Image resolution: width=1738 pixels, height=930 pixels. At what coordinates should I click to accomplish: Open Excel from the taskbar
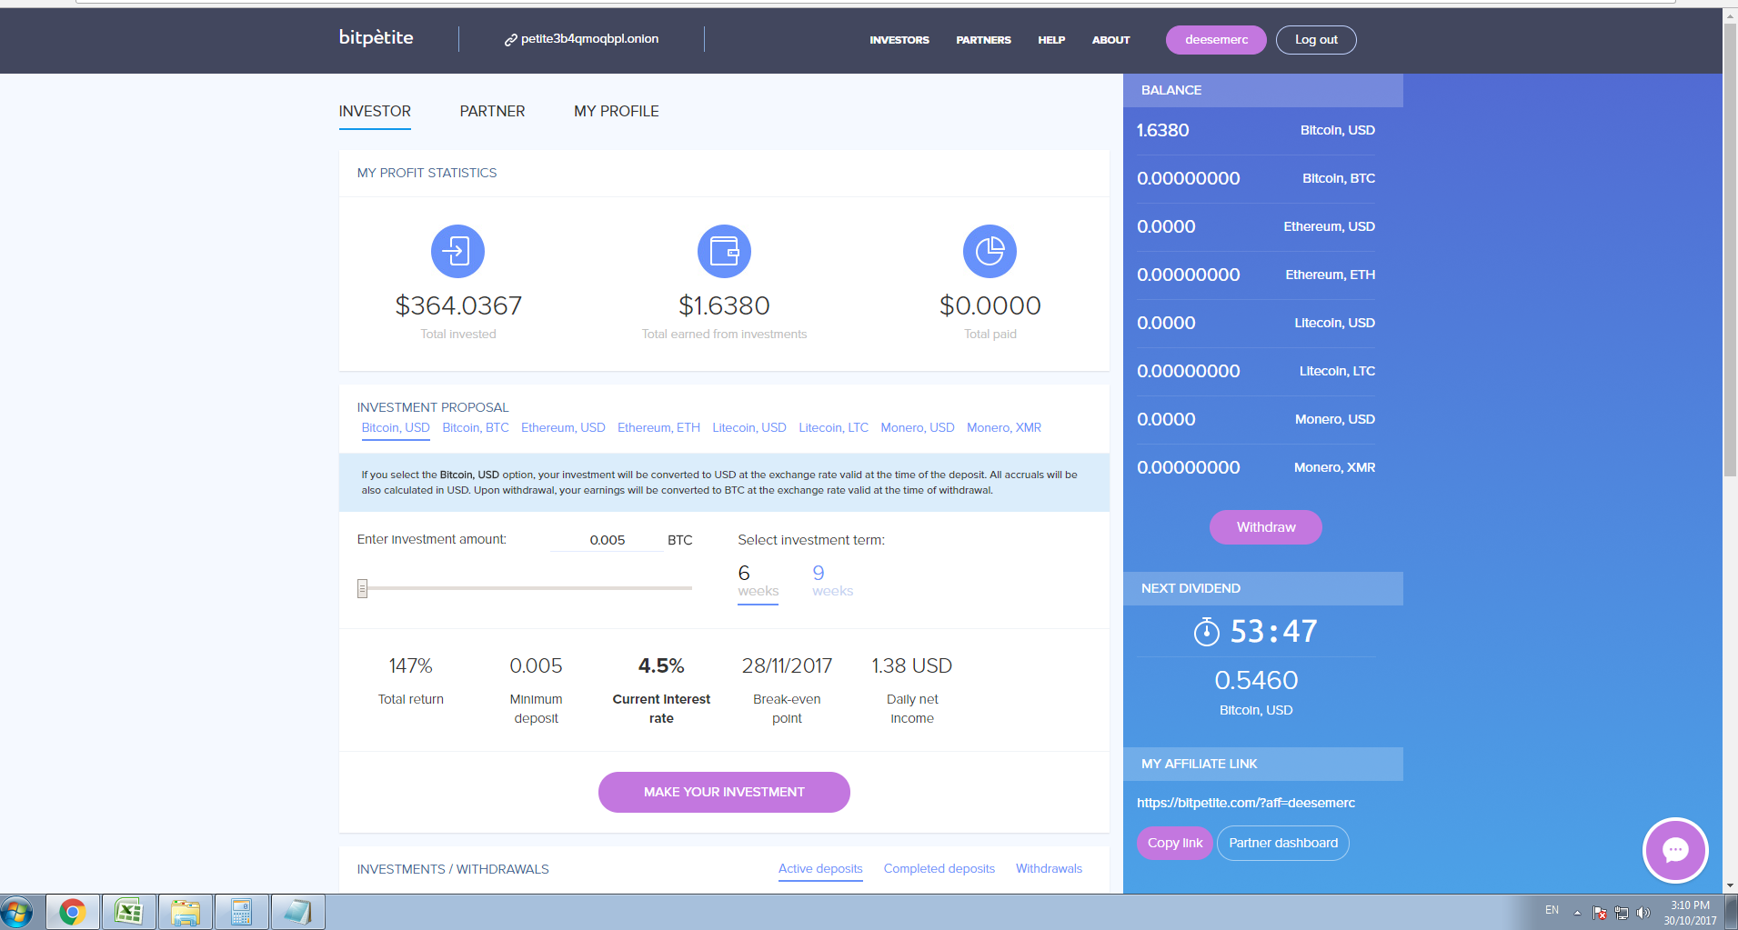pyautogui.click(x=128, y=912)
